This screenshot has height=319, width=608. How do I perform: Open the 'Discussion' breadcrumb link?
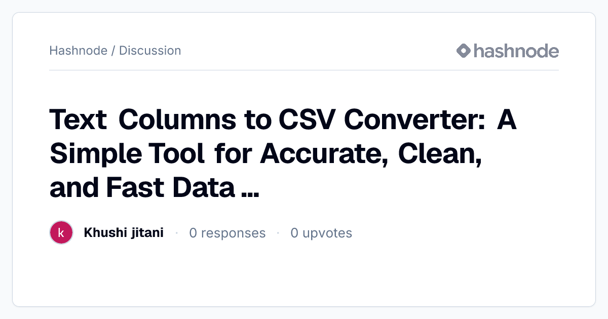click(x=150, y=51)
